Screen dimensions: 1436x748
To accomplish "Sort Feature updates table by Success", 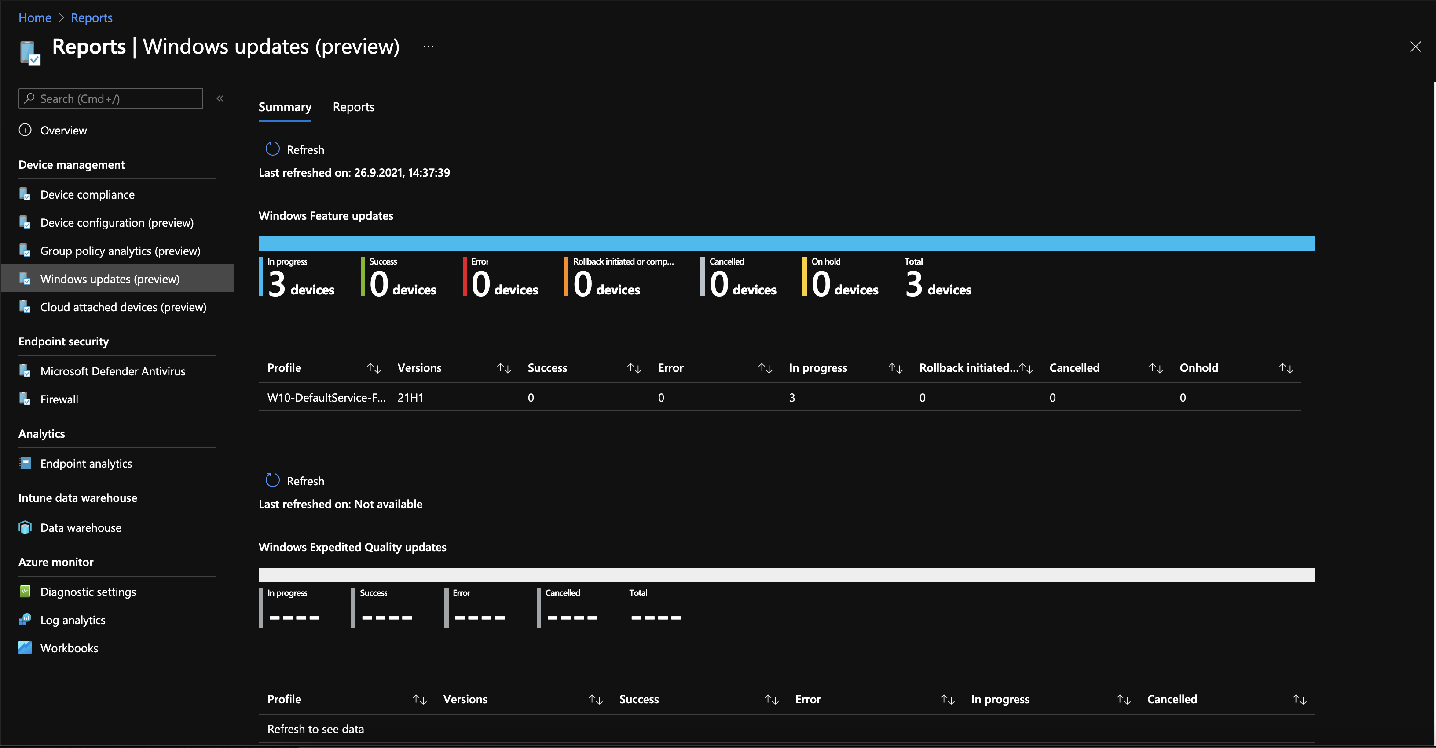I will (x=634, y=368).
